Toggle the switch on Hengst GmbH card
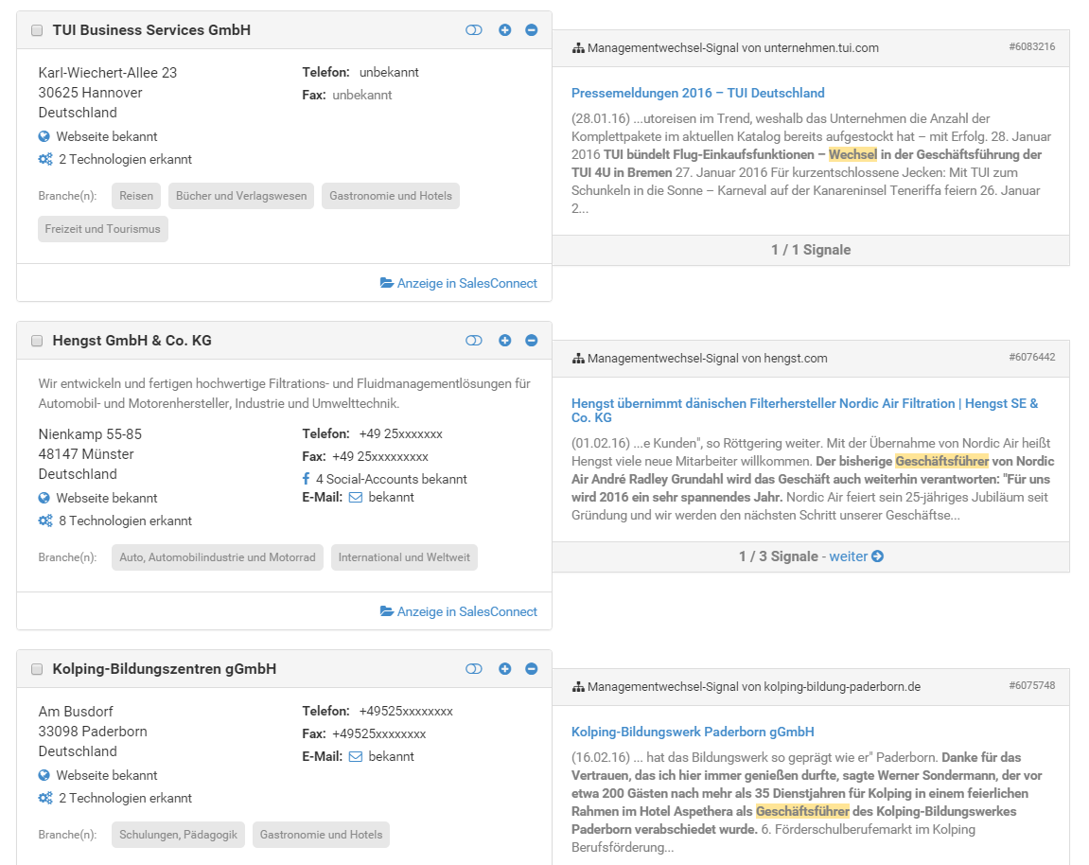 coord(474,341)
